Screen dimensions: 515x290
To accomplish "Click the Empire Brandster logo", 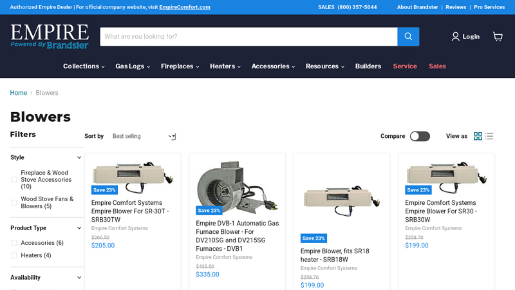I will pos(50,37).
